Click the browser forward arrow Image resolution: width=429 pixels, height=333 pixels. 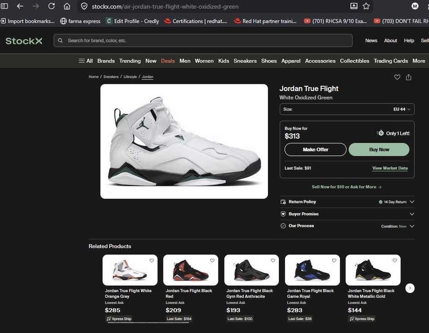point(36,6)
